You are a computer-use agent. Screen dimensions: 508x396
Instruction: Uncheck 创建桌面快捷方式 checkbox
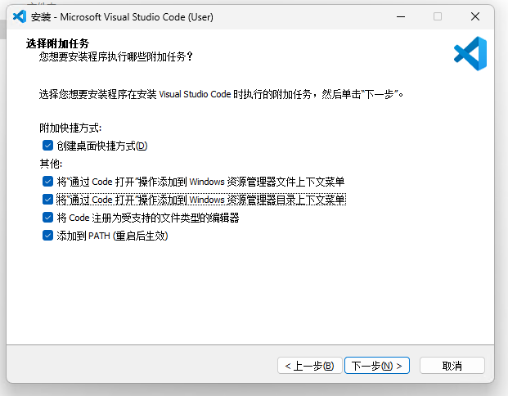pos(47,146)
